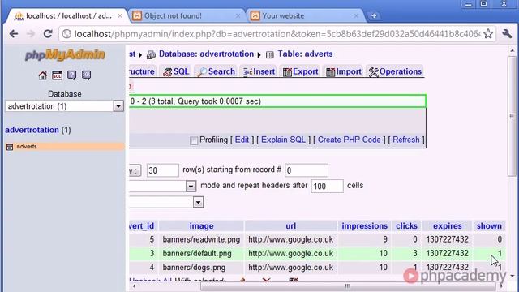The height and width of the screenshot is (292, 519).
Task: Click the browser address bar
Action: pos(277,34)
